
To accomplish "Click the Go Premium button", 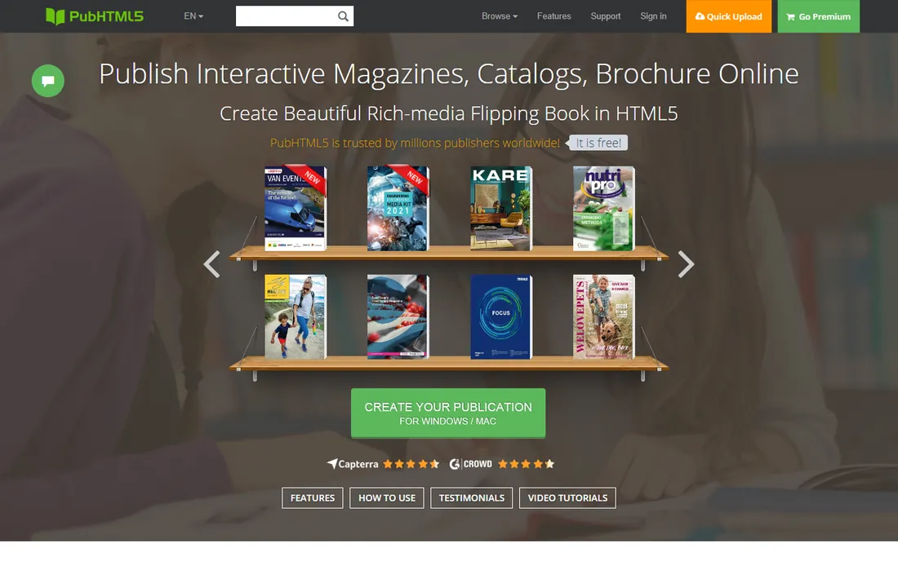I will (818, 16).
